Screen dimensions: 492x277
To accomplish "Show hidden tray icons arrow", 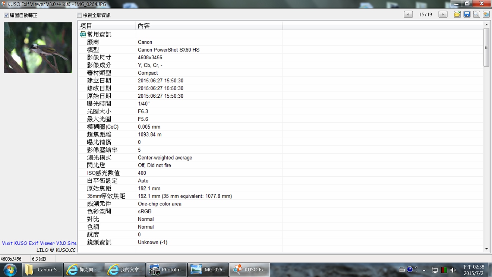I will click(x=424, y=270).
